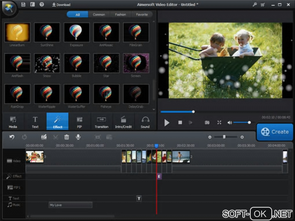Zoom out the timeline with minus button
This screenshot has height=221, width=295.
click(x=210, y=137)
